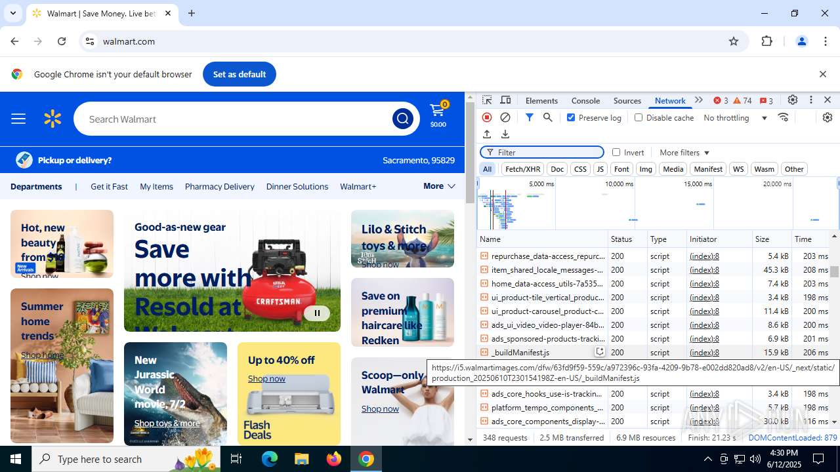Open Windows Start menu
The width and height of the screenshot is (840, 472).
(x=16, y=459)
